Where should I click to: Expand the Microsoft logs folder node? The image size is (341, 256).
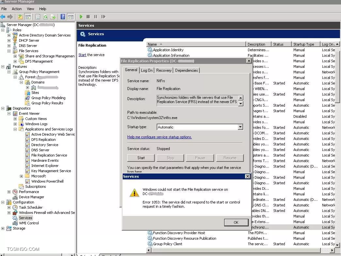pos(21,176)
